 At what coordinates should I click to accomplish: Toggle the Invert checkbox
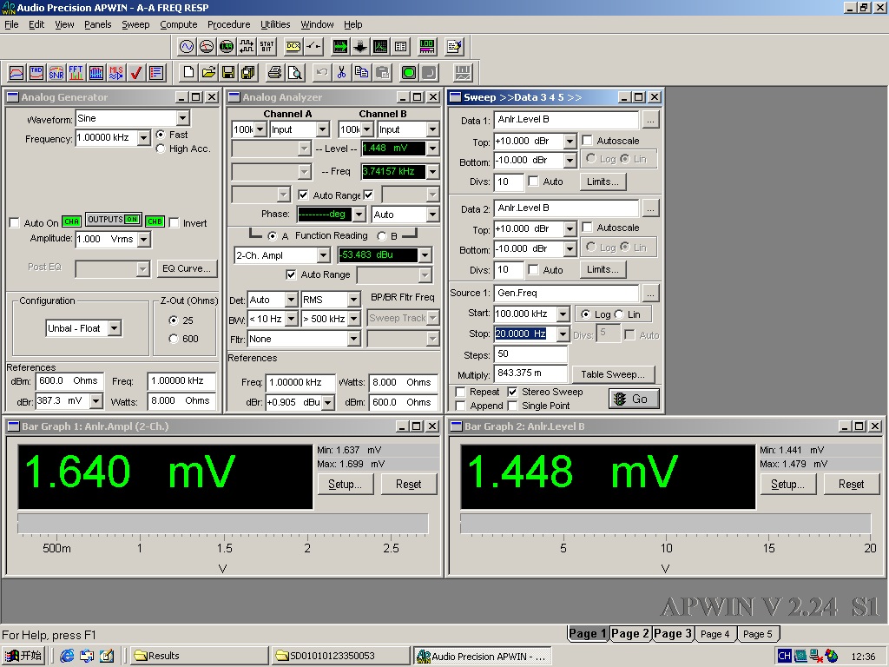(x=174, y=223)
